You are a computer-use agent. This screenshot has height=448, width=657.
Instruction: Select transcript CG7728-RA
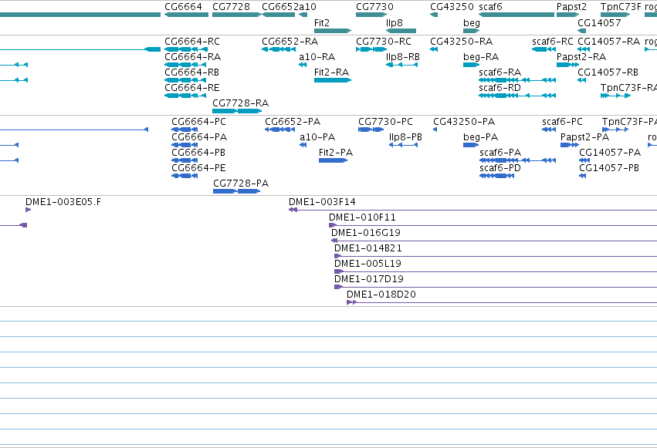[x=241, y=103]
